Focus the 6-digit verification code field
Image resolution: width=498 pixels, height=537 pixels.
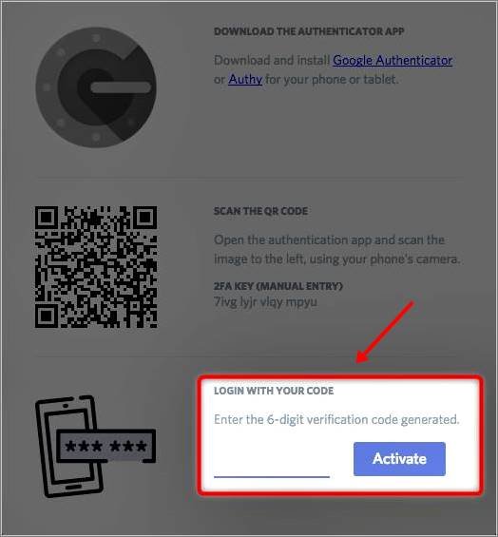click(x=272, y=464)
